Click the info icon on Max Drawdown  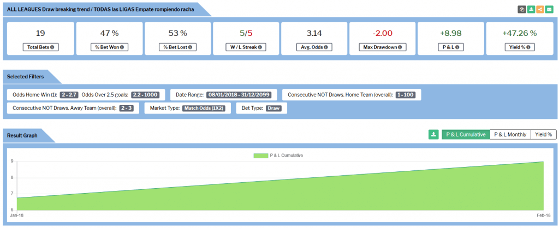(400, 47)
